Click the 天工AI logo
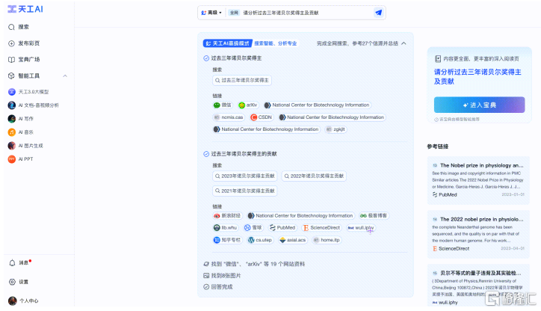The height and width of the screenshot is (311, 541). 25,9
